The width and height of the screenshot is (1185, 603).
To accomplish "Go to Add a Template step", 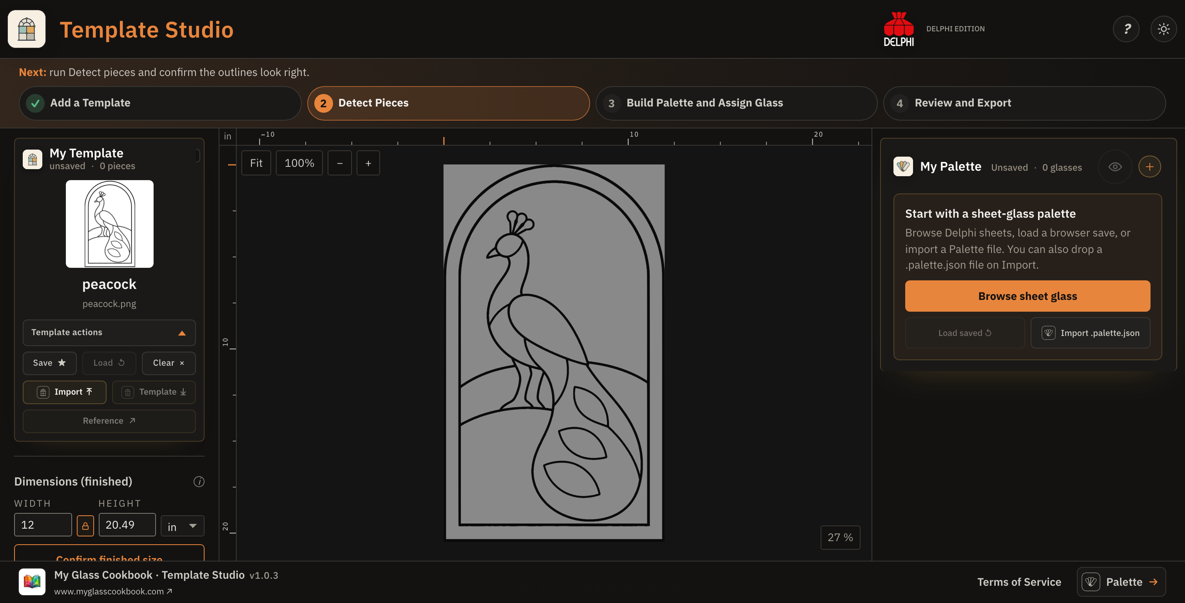I will point(160,103).
